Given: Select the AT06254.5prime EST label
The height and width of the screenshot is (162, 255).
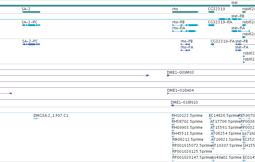Looking at the screenshot, I should click(226, 134).
